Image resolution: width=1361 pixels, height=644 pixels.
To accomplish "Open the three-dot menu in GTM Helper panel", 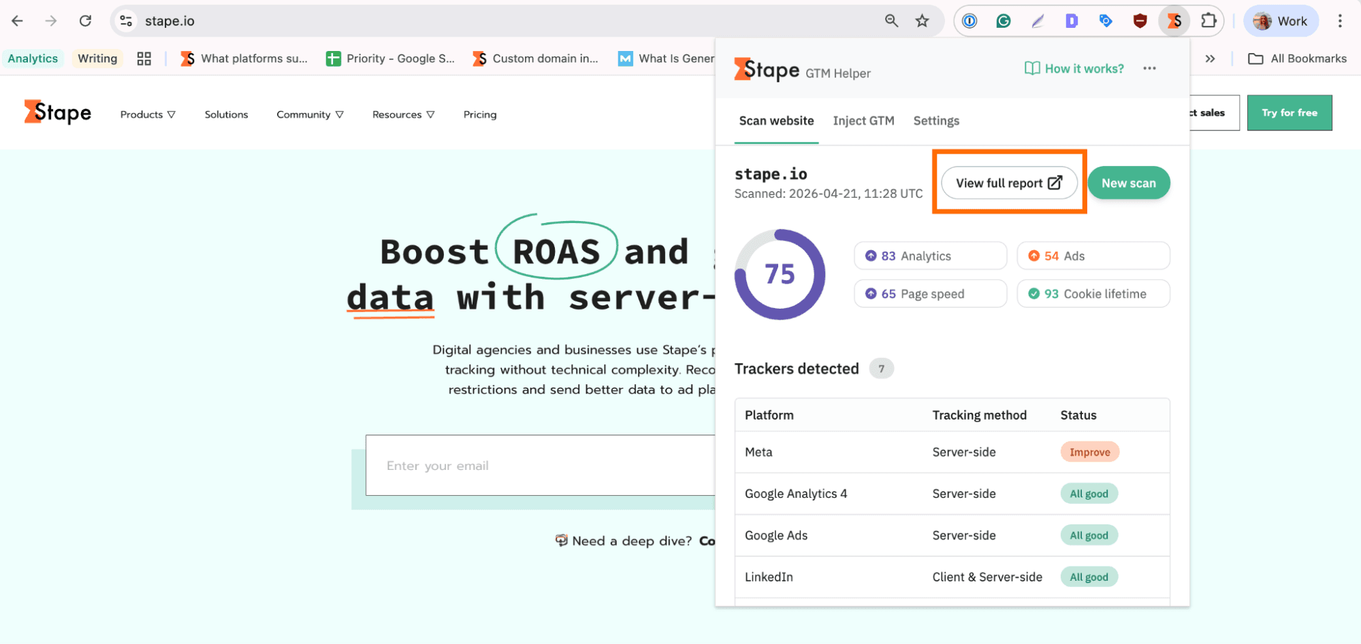I will click(1149, 68).
